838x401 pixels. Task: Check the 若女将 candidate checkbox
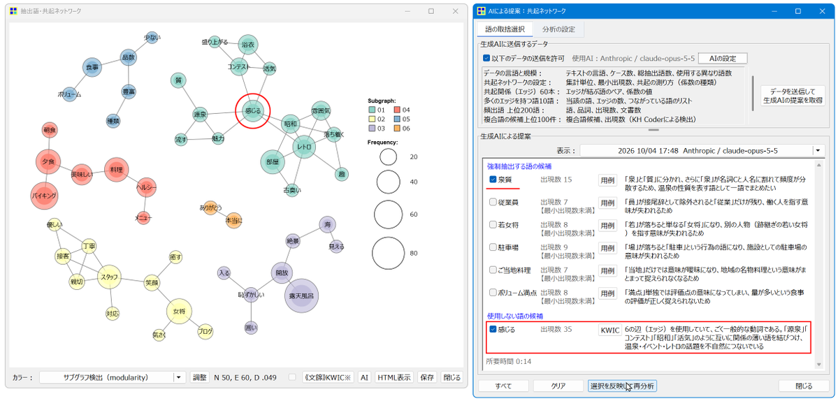coord(493,225)
